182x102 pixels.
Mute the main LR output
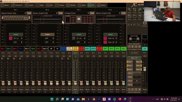[x=145, y=90]
